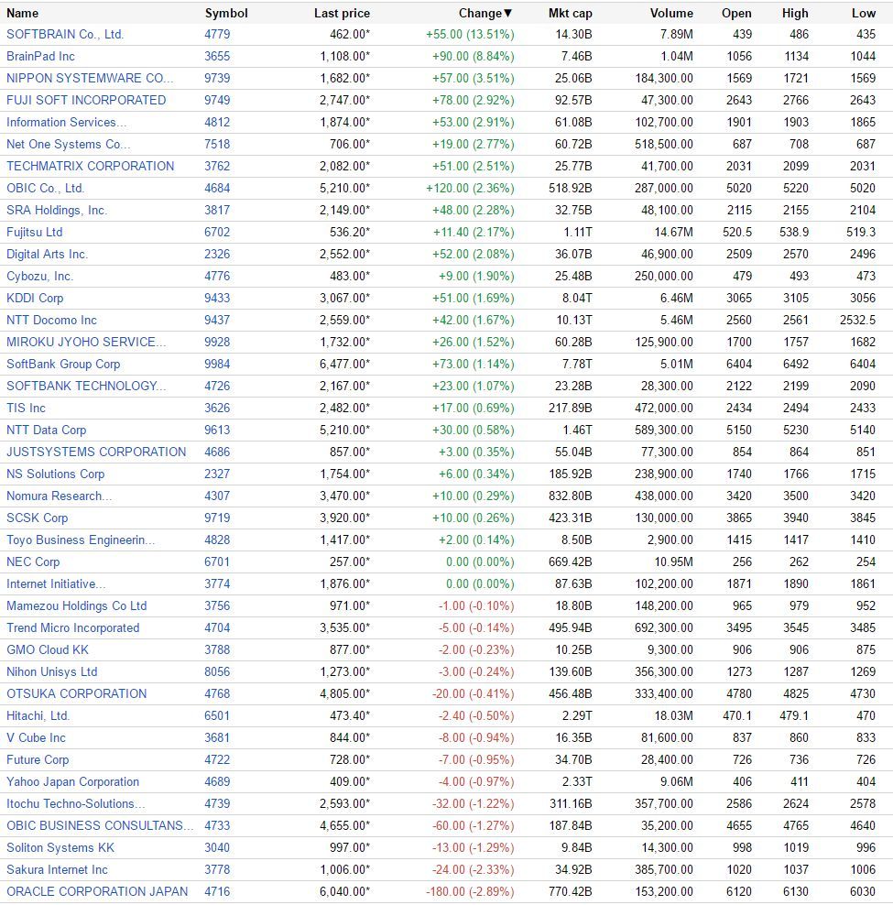This screenshot has height=905, width=893.
Task: Open Sakura Internet Inc link
Action: [57, 869]
